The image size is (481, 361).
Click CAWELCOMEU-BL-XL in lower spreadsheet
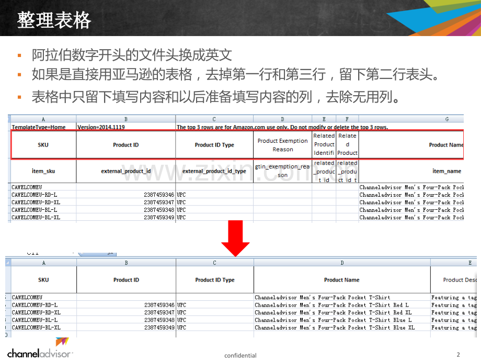pos(43,328)
